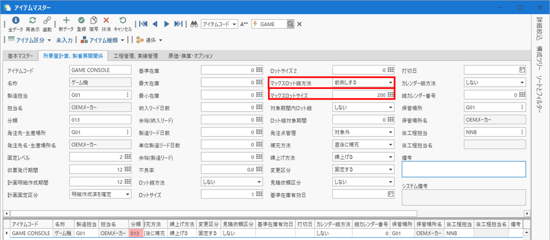Image resolution: width=550 pixels, height=240 pixels.
Task: Click the ellipsis button in 保管場所 field
Action: click(x=522, y=107)
